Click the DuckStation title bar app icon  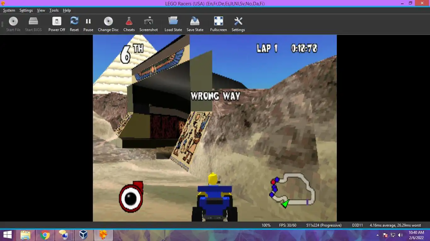pos(3,3)
